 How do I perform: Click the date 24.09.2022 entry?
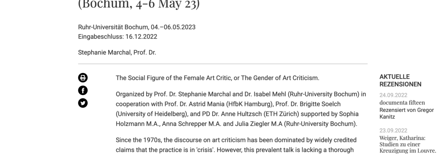click(393, 95)
